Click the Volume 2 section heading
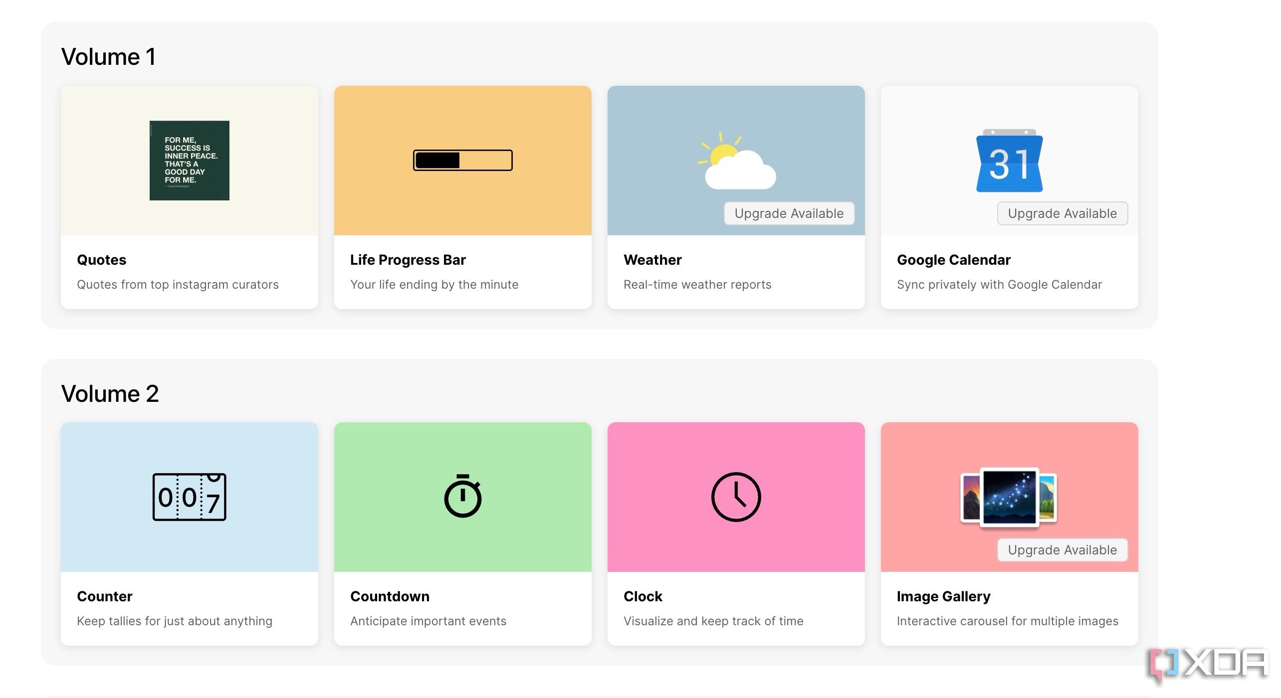Viewport: 1281px width, 698px height. pyautogui.click(x=110, y=394)
